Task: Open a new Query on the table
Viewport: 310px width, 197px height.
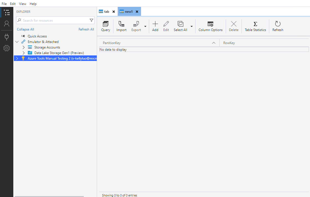Action: [x=105, y=26]
